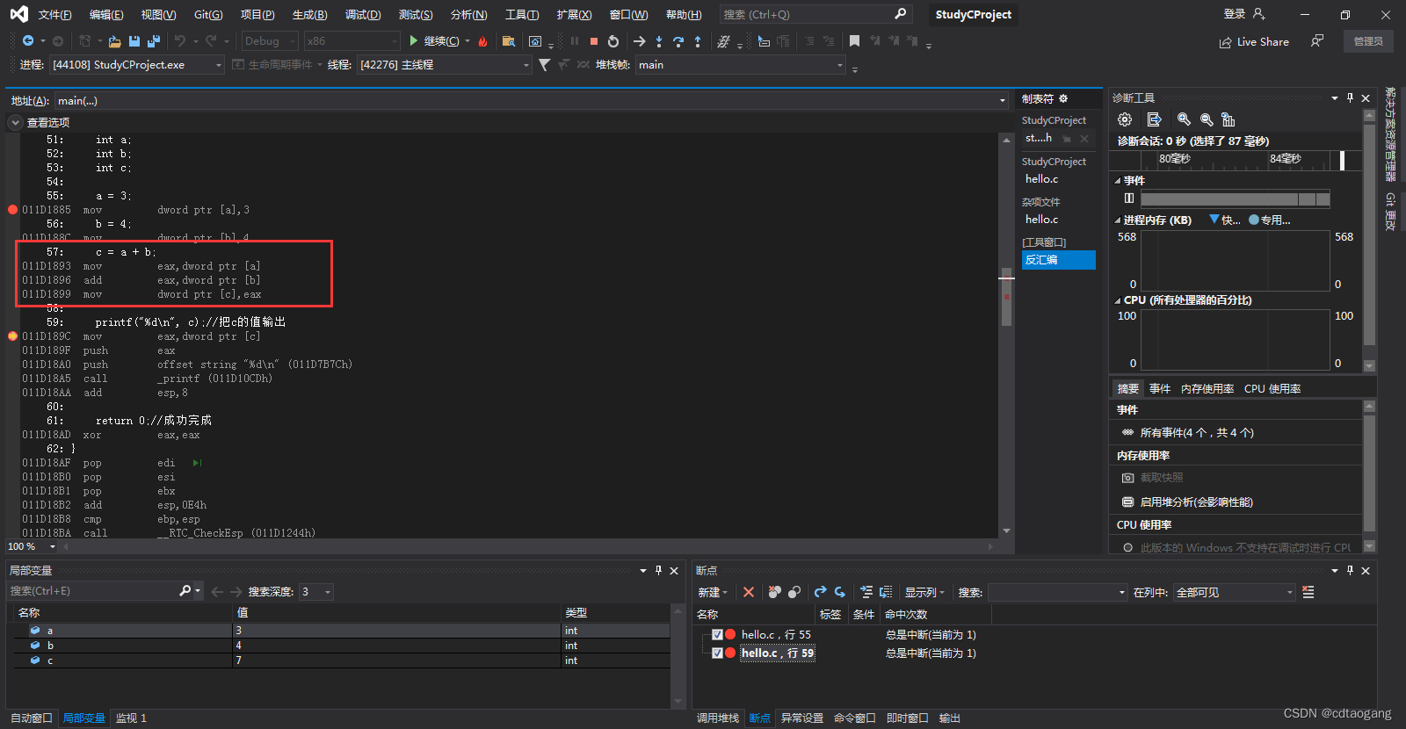Select hello.c under StudyCProject in tab list
Image resolution: width=1406 pixels, height=729 pixels.
coord(1041,178)
